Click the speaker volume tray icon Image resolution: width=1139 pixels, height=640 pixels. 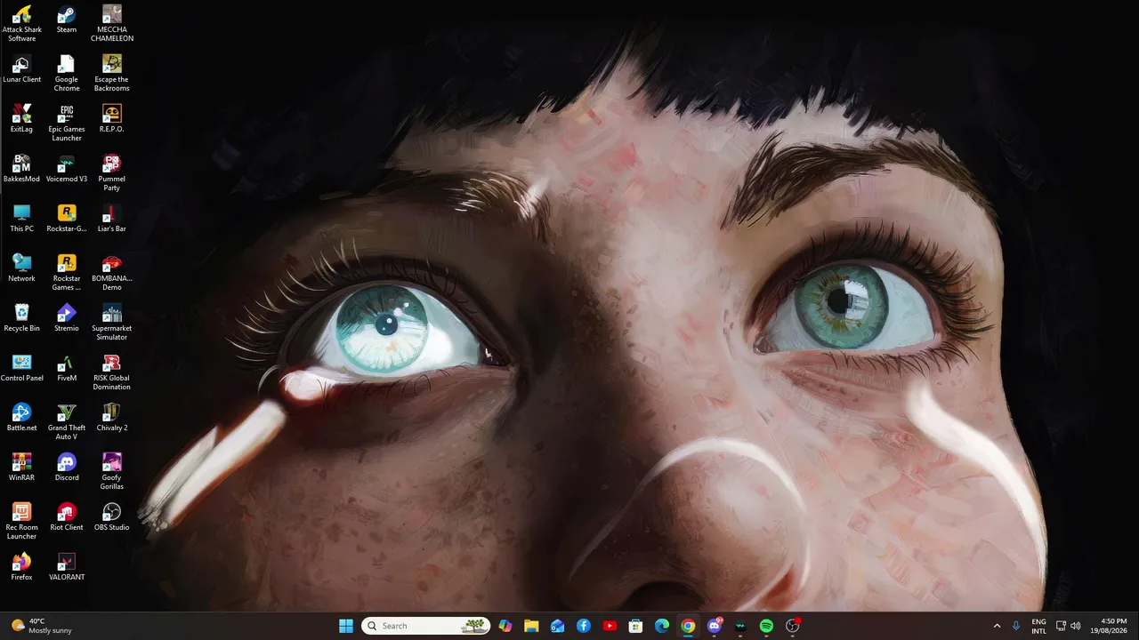pyautogui.click(x=1076, y=626)
